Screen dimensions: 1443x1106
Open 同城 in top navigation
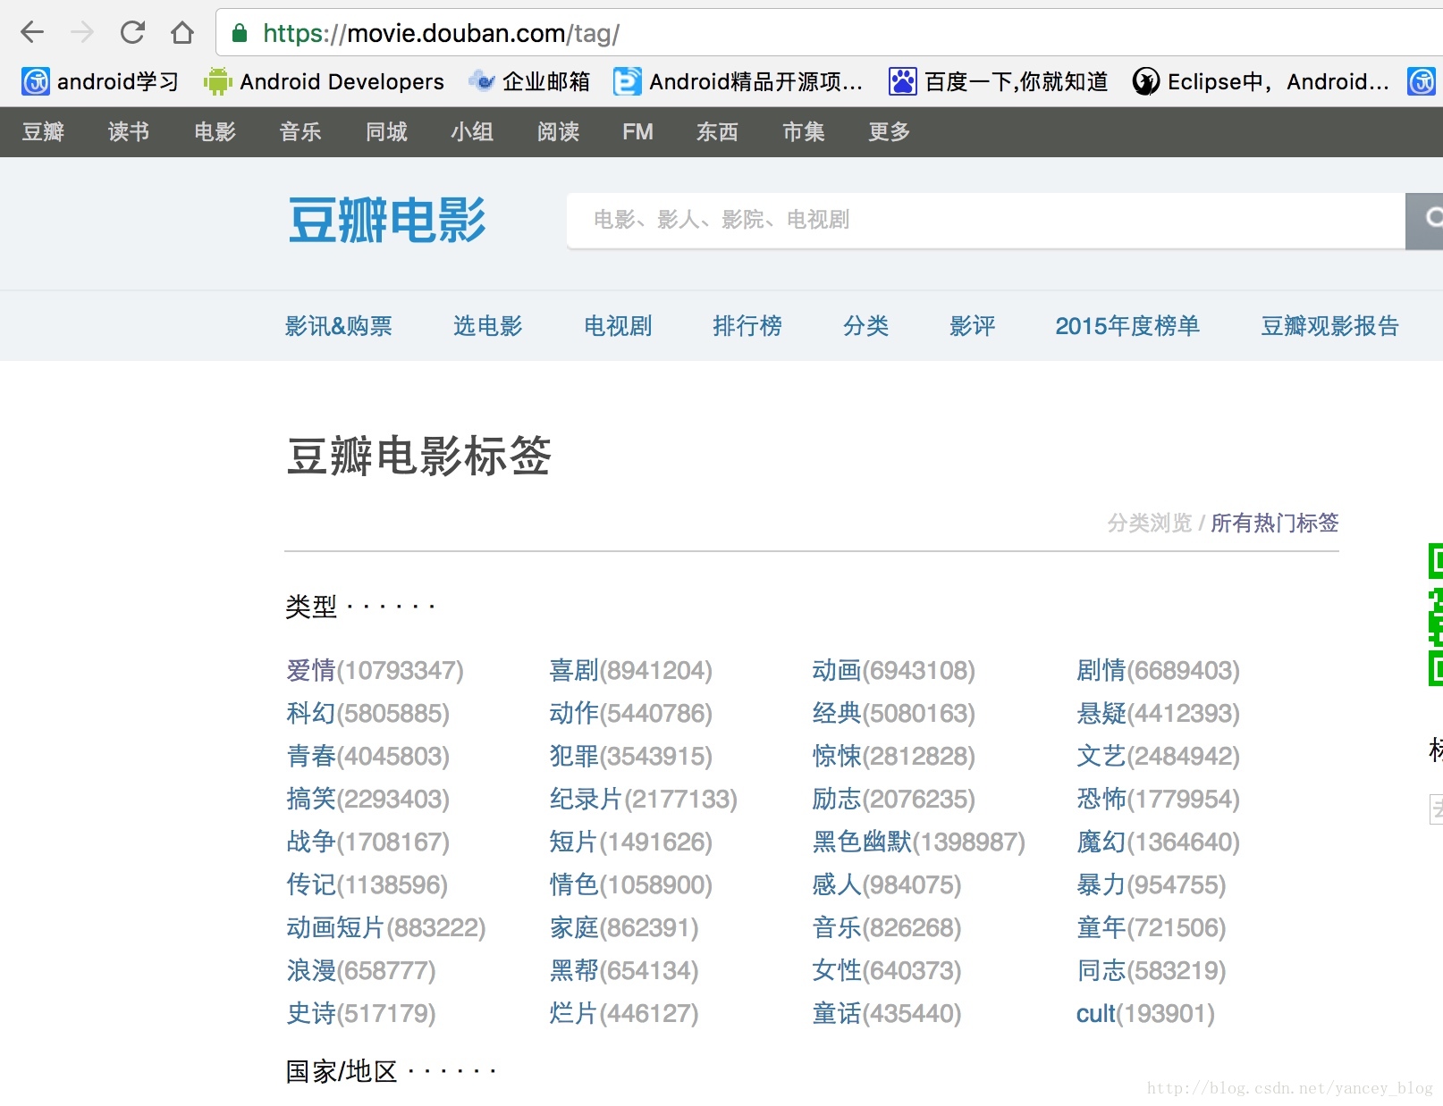[386, 132]
